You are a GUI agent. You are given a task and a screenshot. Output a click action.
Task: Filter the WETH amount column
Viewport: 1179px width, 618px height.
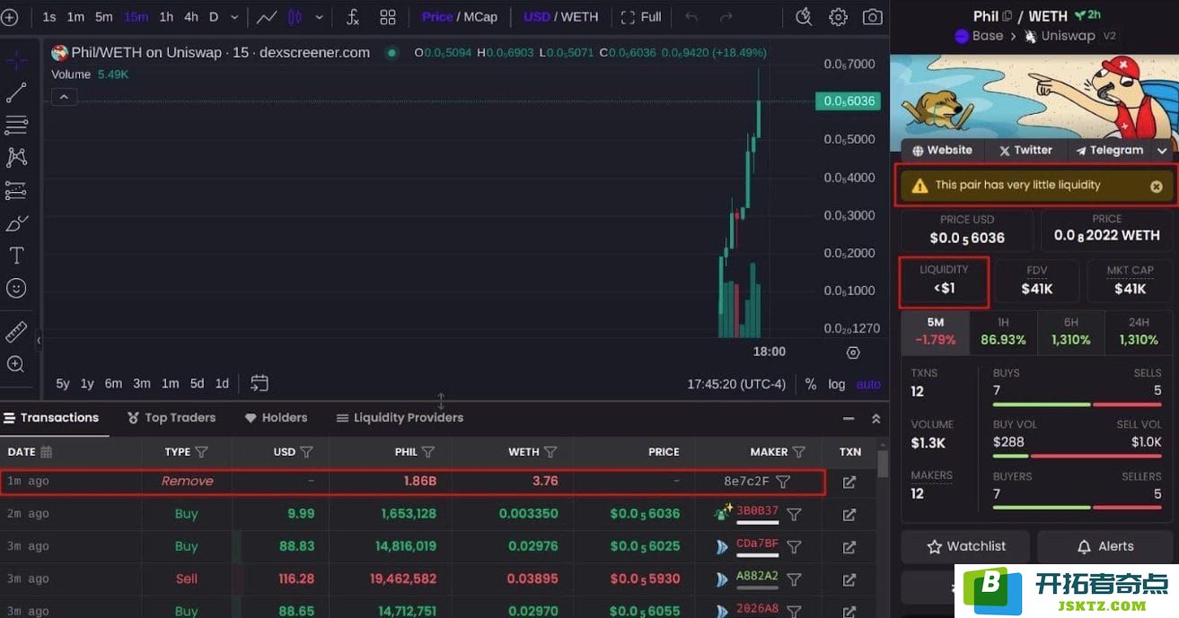[550, 452]
